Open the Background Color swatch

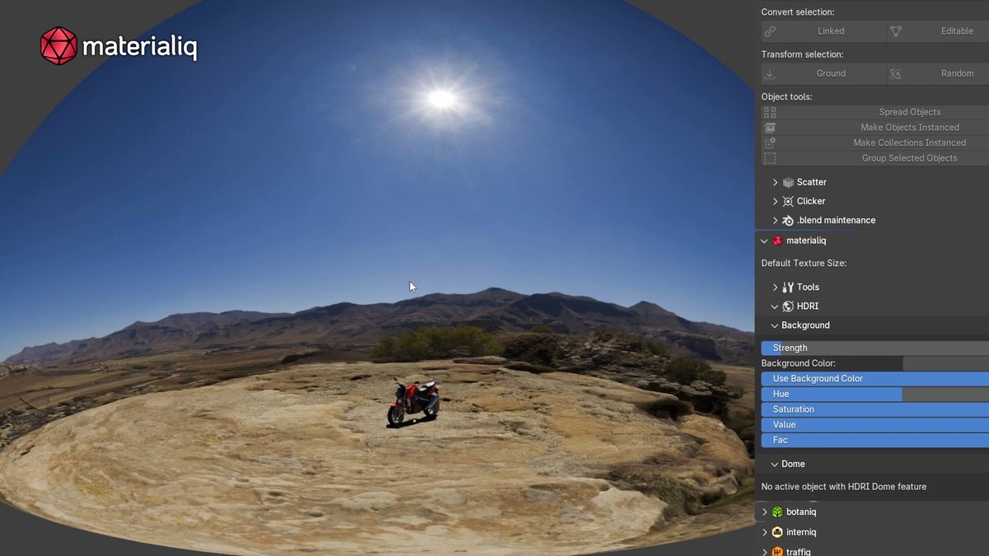(945, 363)
